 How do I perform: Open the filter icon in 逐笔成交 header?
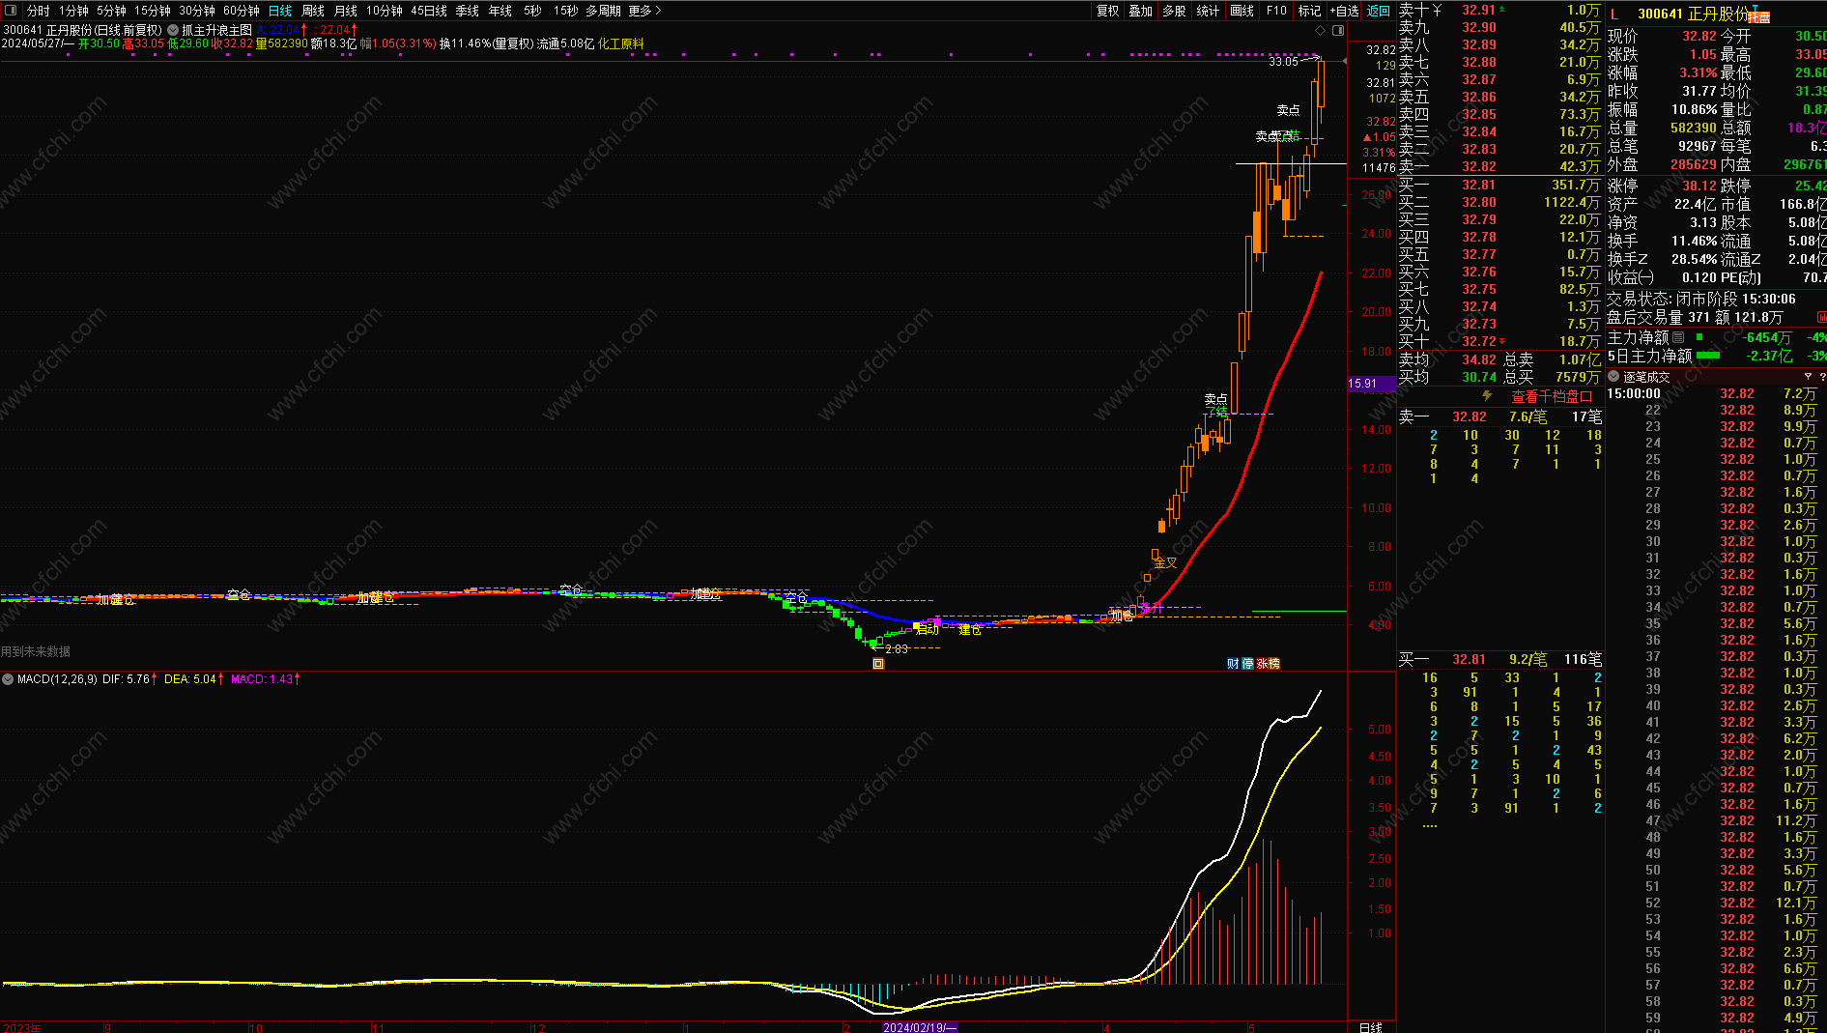pyautogui.click(x=1808, y=377)
